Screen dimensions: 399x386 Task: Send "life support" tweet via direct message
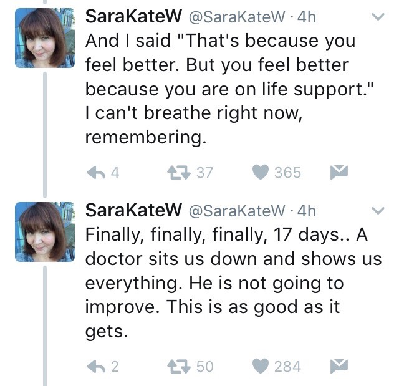pos(338,171)
